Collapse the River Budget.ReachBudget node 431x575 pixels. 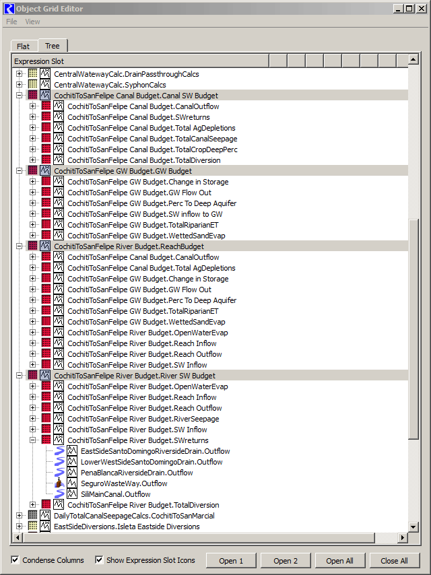pyautogui.click(x=19, y=246)
